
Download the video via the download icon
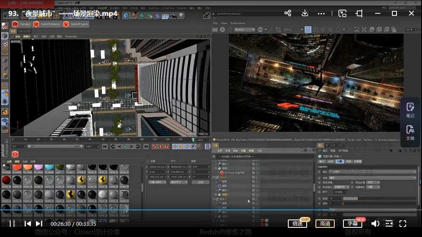305,13
